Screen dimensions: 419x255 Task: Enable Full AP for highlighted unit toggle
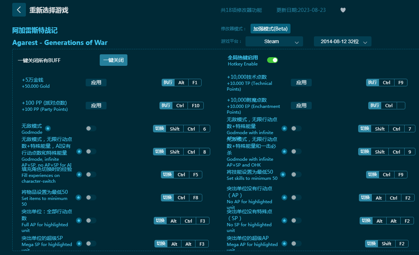(91, 220)
